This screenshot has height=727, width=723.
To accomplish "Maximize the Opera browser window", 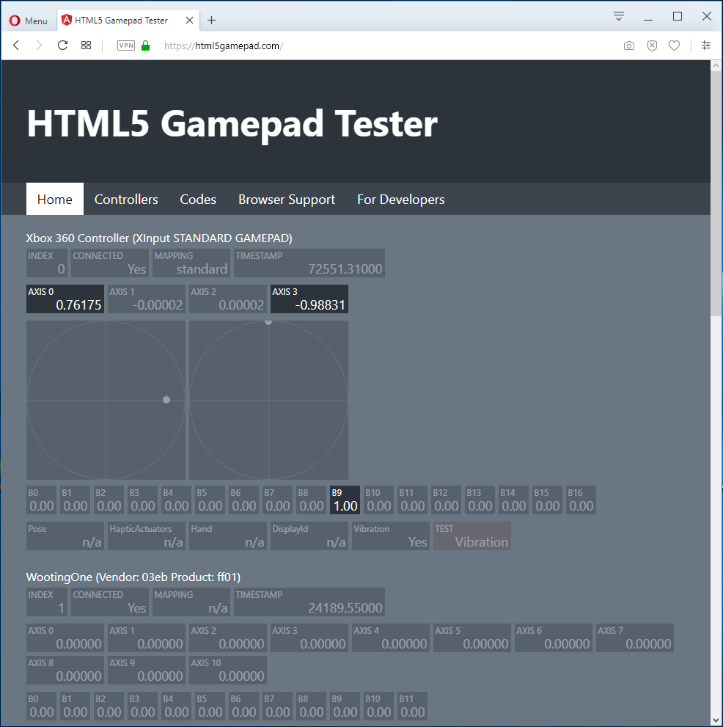I will [x=677, y=17].
